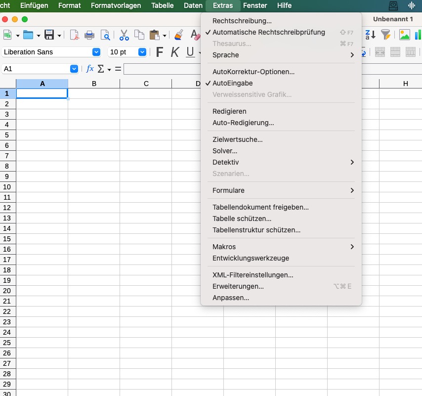The image size is (422, 396).
Task: Click the Save document icon
Action: tap(49, 35)
